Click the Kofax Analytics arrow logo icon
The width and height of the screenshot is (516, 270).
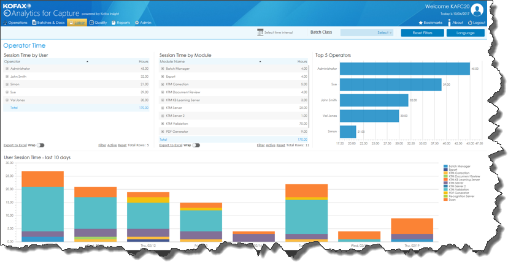[x=7, y=13]
